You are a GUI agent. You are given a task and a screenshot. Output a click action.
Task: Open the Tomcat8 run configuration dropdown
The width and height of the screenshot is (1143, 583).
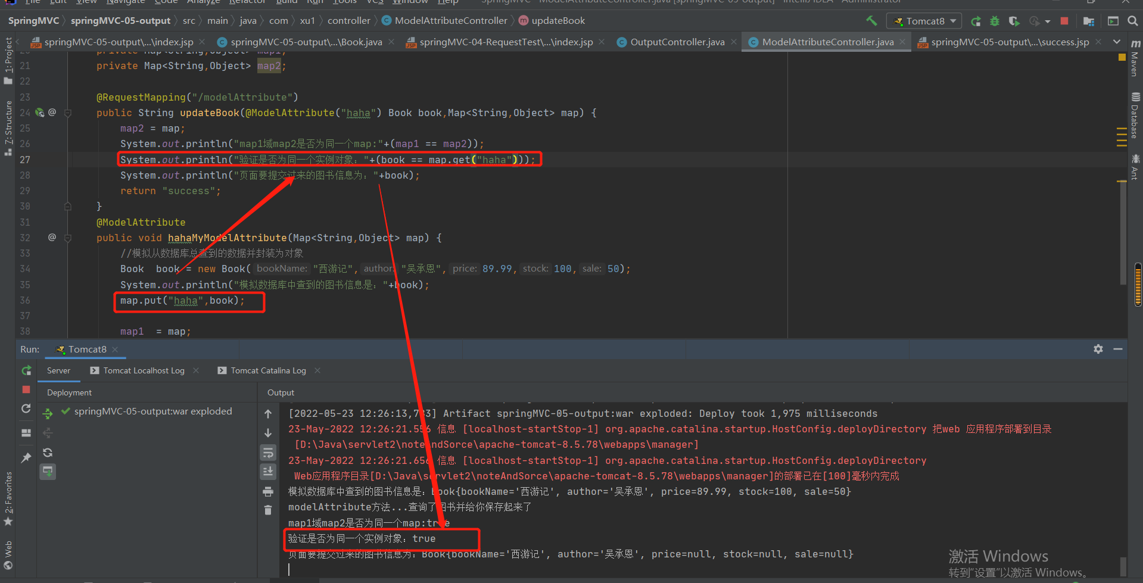click(924, 21)
